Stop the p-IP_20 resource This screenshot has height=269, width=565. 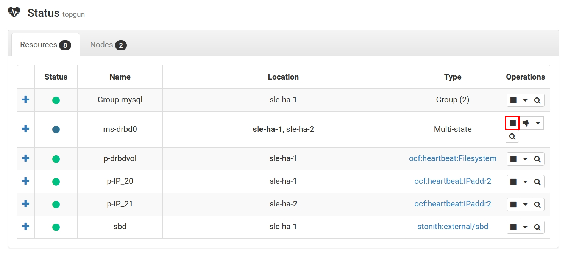click(513, 182)
